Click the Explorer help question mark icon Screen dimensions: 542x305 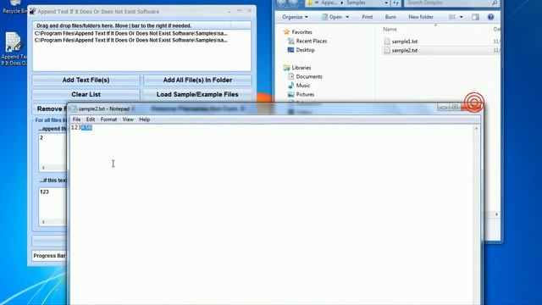click(x=490, y=17)
